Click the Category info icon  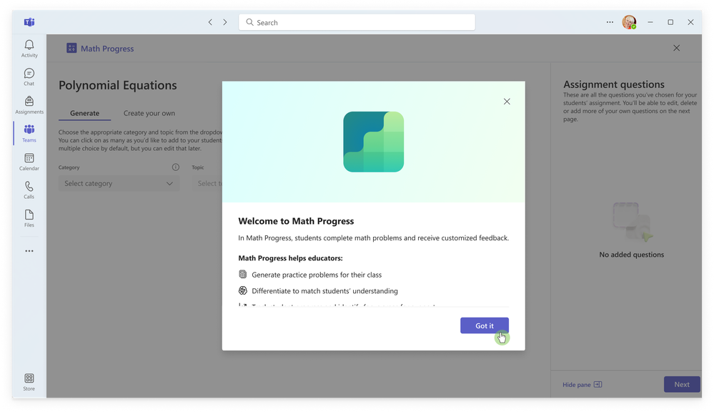(175, 167)
